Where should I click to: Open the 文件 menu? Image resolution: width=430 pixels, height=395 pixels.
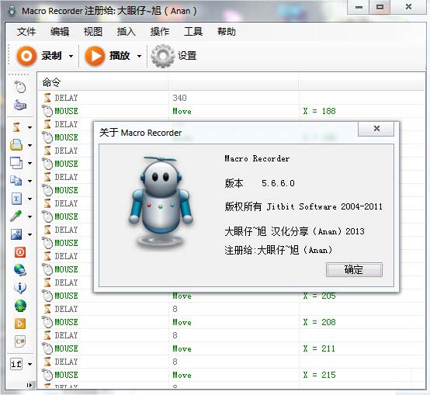point(26,32)
